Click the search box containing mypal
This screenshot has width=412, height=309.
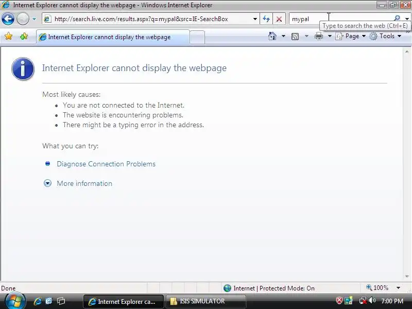[x=341, y=19]
